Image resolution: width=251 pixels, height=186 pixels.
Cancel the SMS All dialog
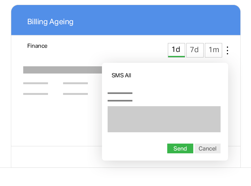[x=207, y=148]
